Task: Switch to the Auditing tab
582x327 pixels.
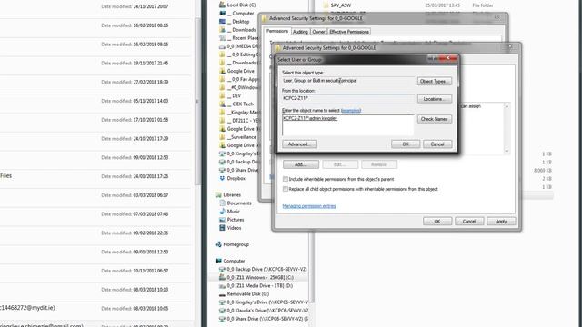Action: coord(300,32)
